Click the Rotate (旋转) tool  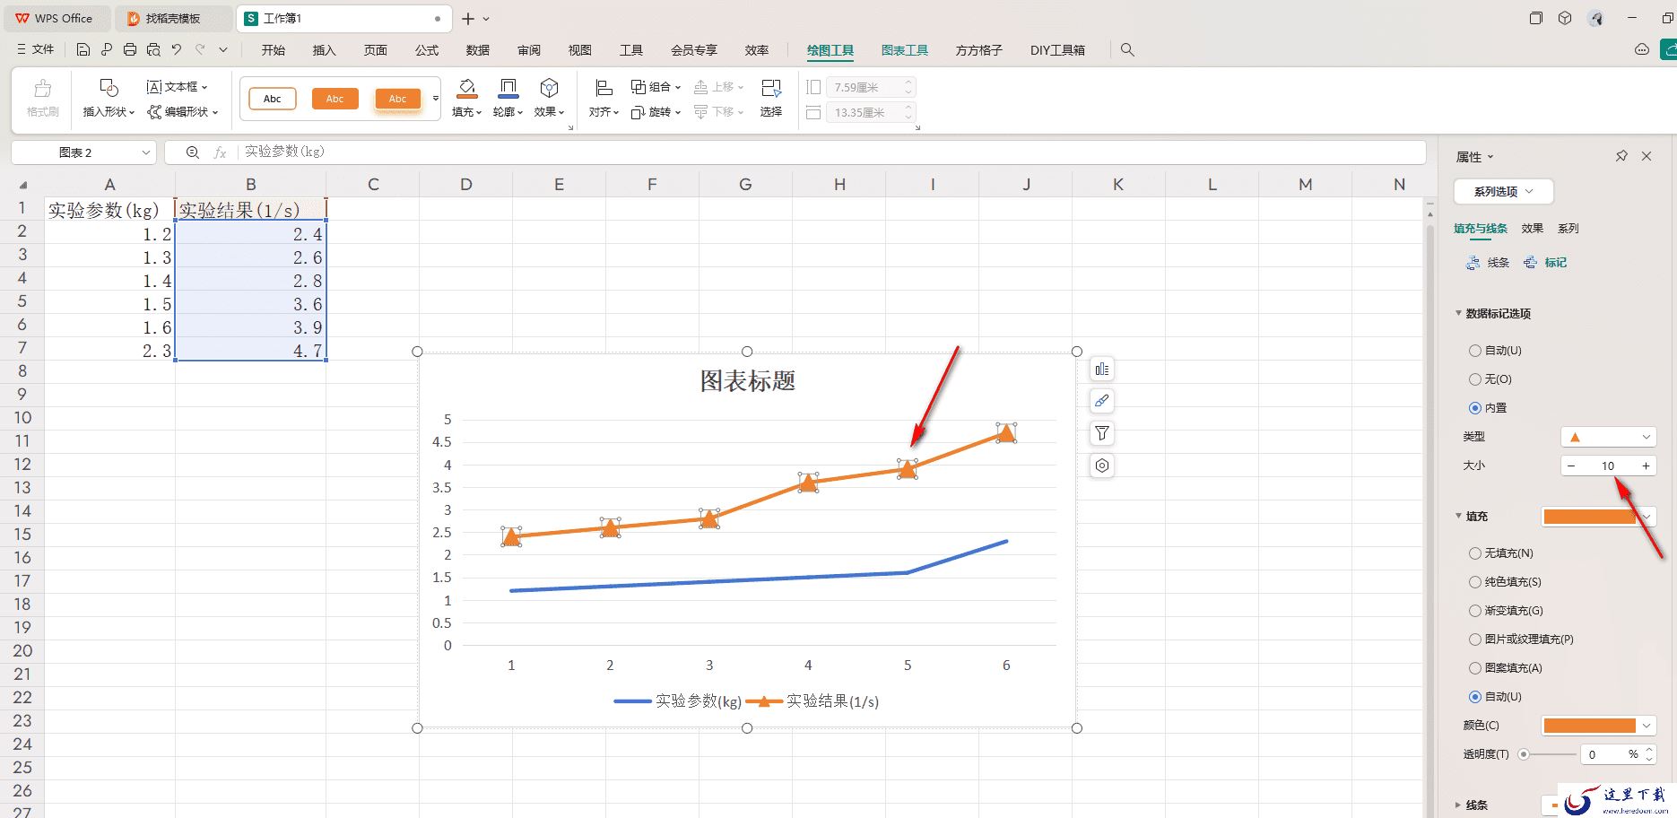tap(656, 112)
